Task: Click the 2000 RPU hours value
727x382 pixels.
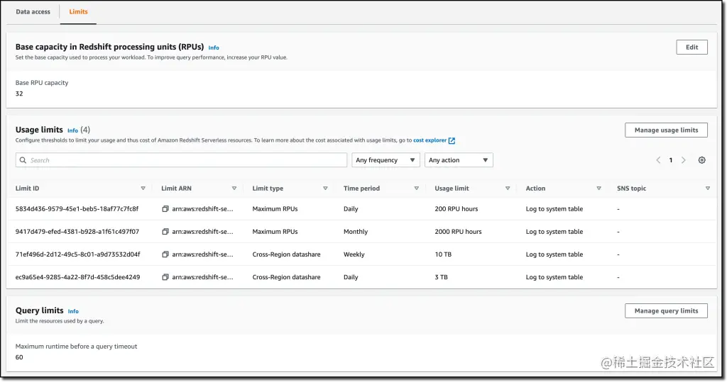Action: click(x=458, y=232)
